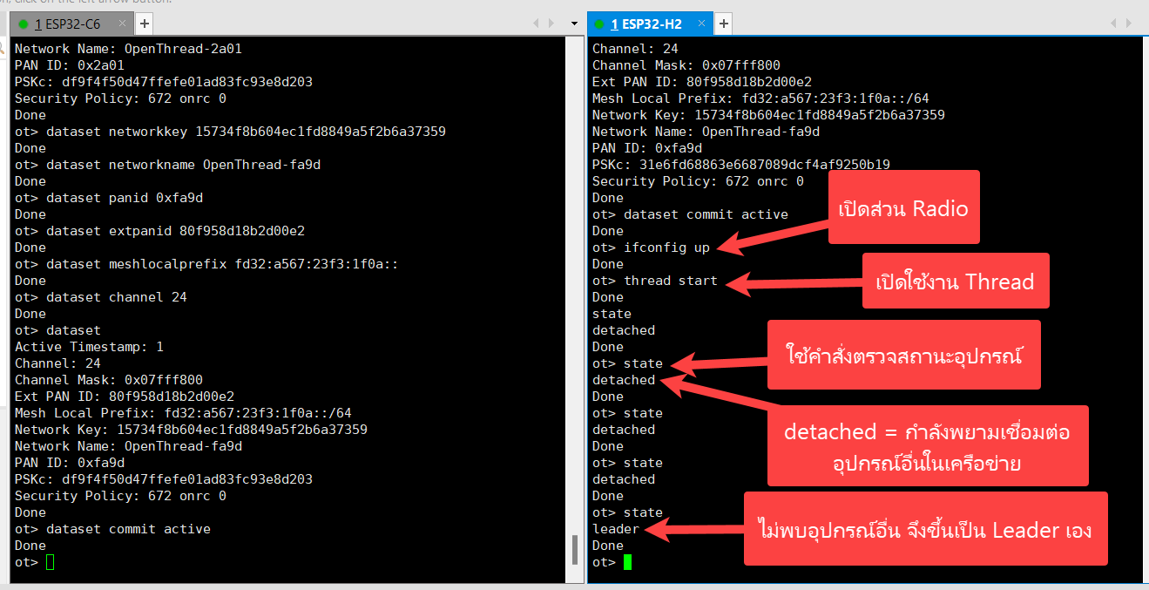Close the ESP32-C6 session tab
The image size is (1149, 590).
click(121, 24)
